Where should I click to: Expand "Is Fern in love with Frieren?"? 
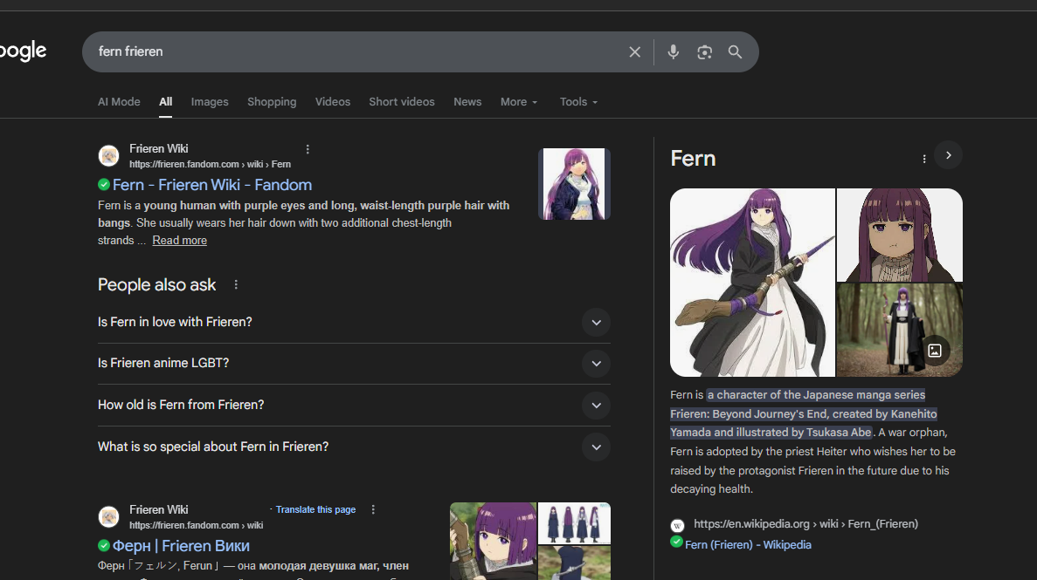pyautogui.click(x=354, y=323)
